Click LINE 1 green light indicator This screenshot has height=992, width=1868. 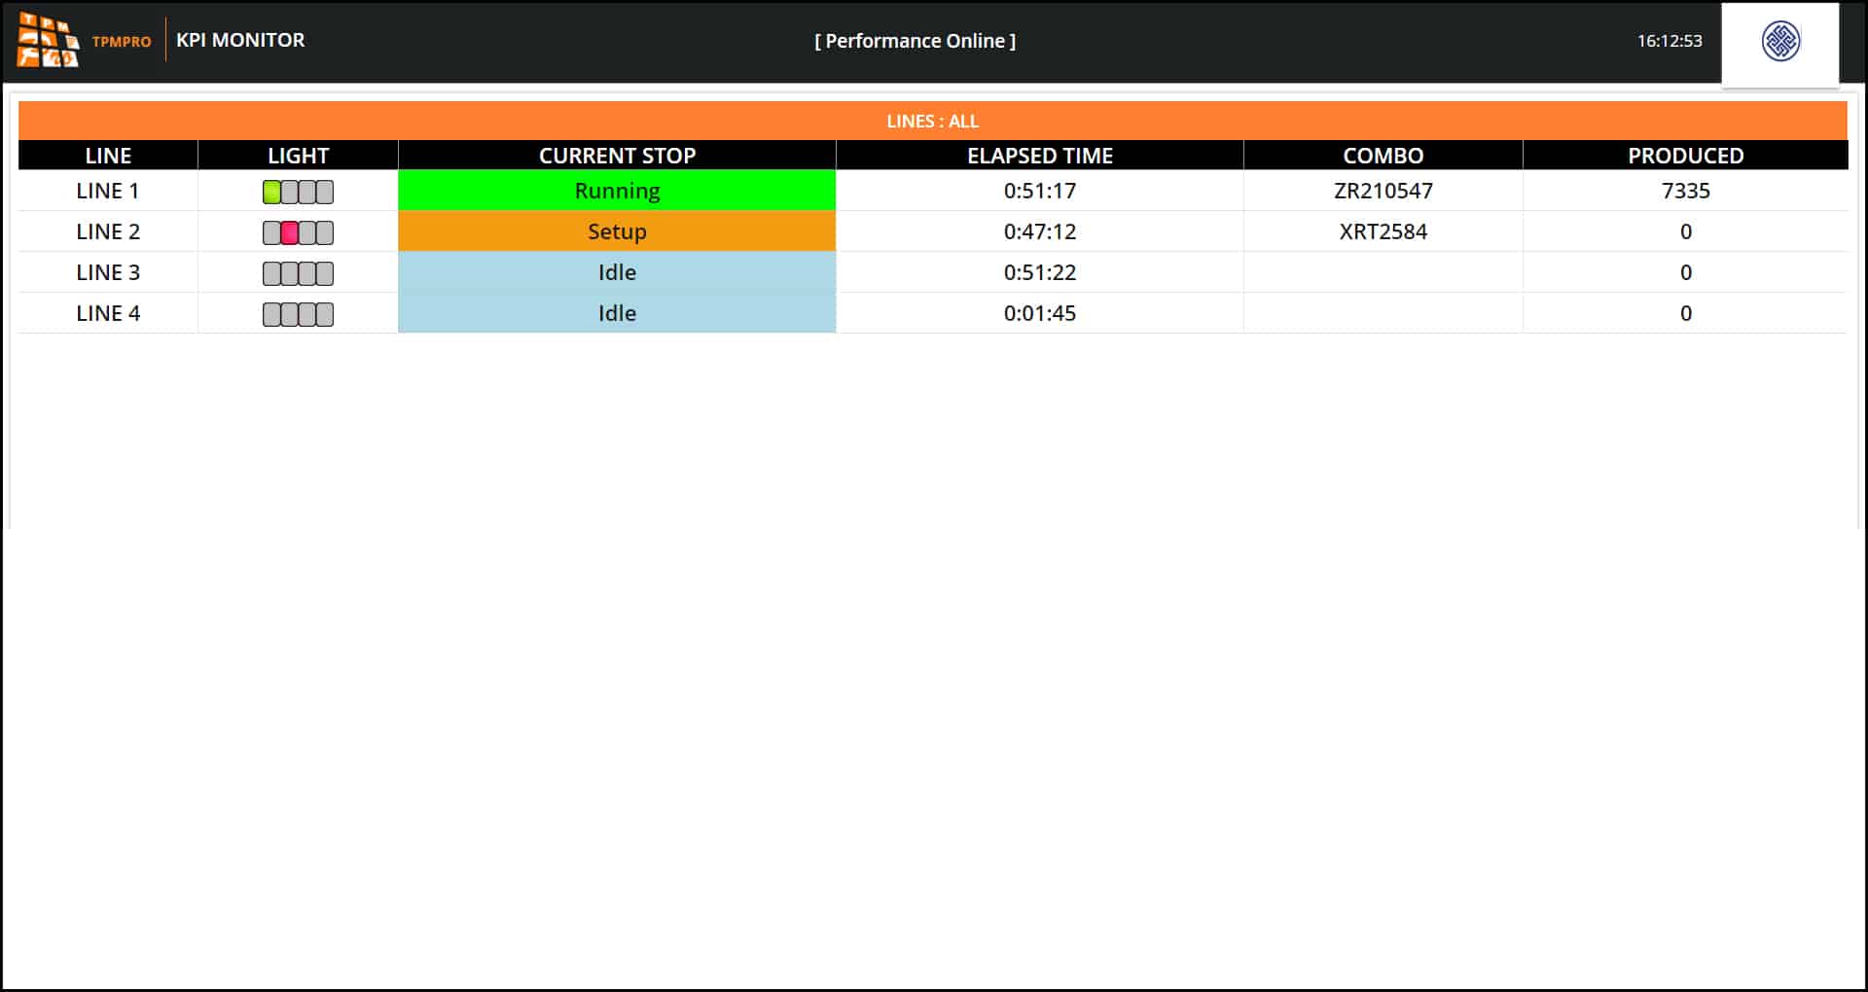click(271, 192)
